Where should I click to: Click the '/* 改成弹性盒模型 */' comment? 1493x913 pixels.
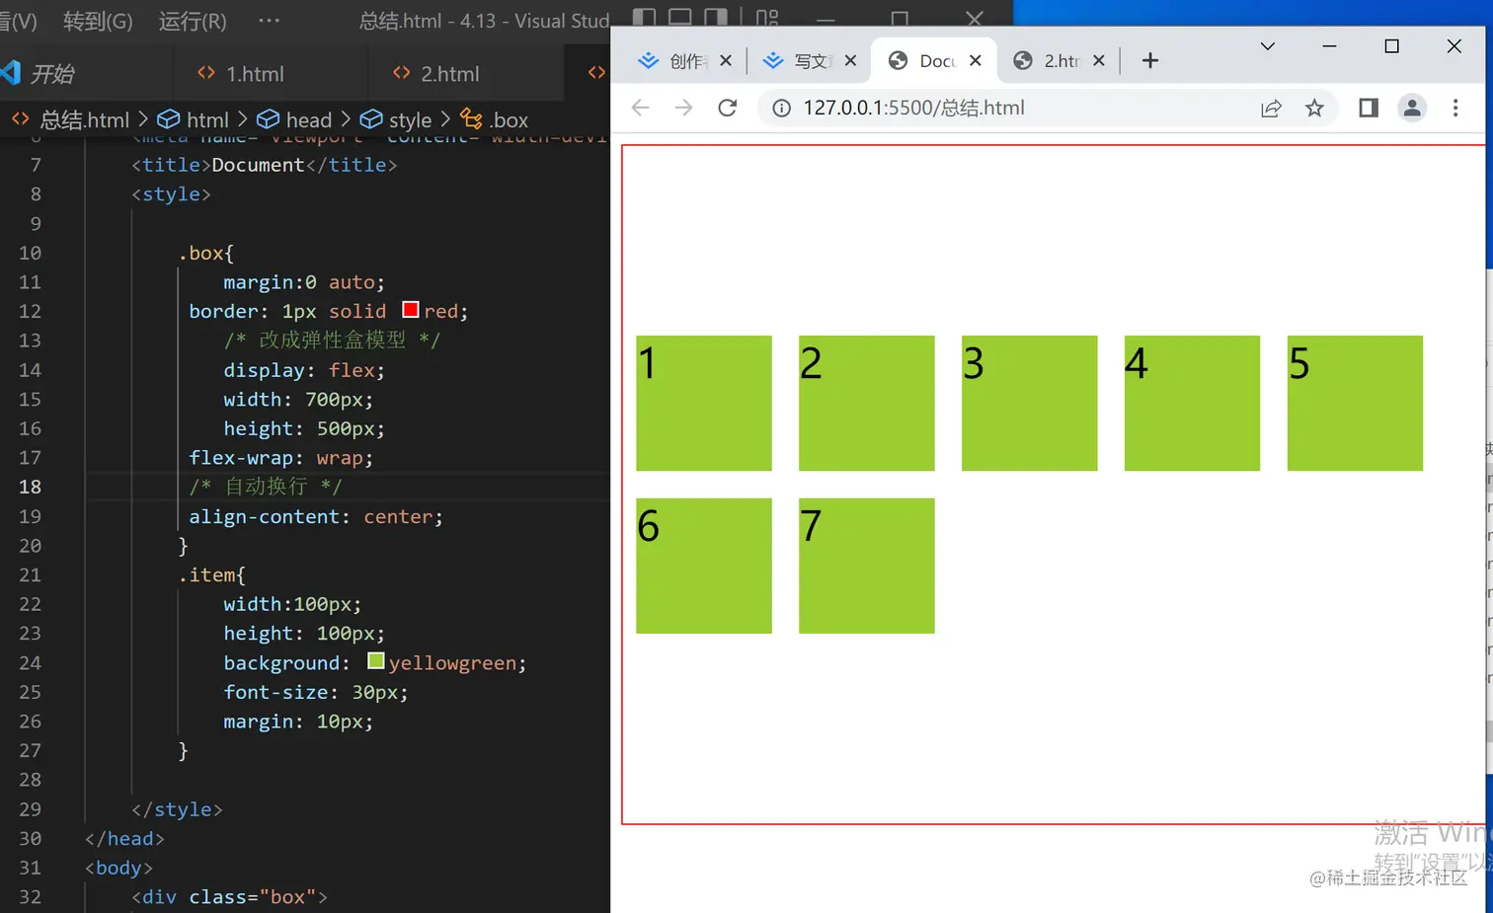(x=333, y=341)
